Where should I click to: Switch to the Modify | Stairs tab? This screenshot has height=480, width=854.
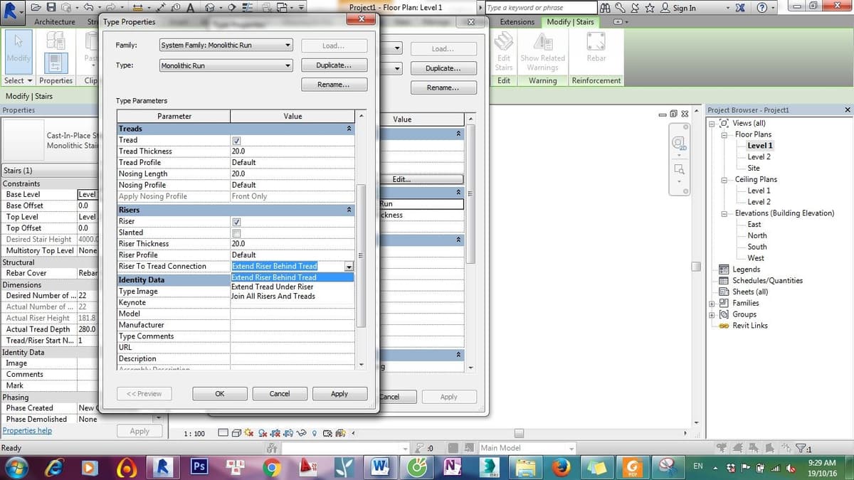point(571,22)
